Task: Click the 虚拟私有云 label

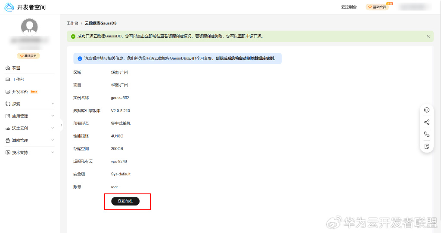Action: pyautogui.click(x=83, y=161)
